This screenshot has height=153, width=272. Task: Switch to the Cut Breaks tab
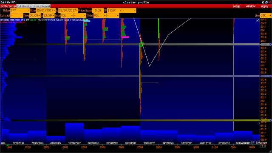24,6
